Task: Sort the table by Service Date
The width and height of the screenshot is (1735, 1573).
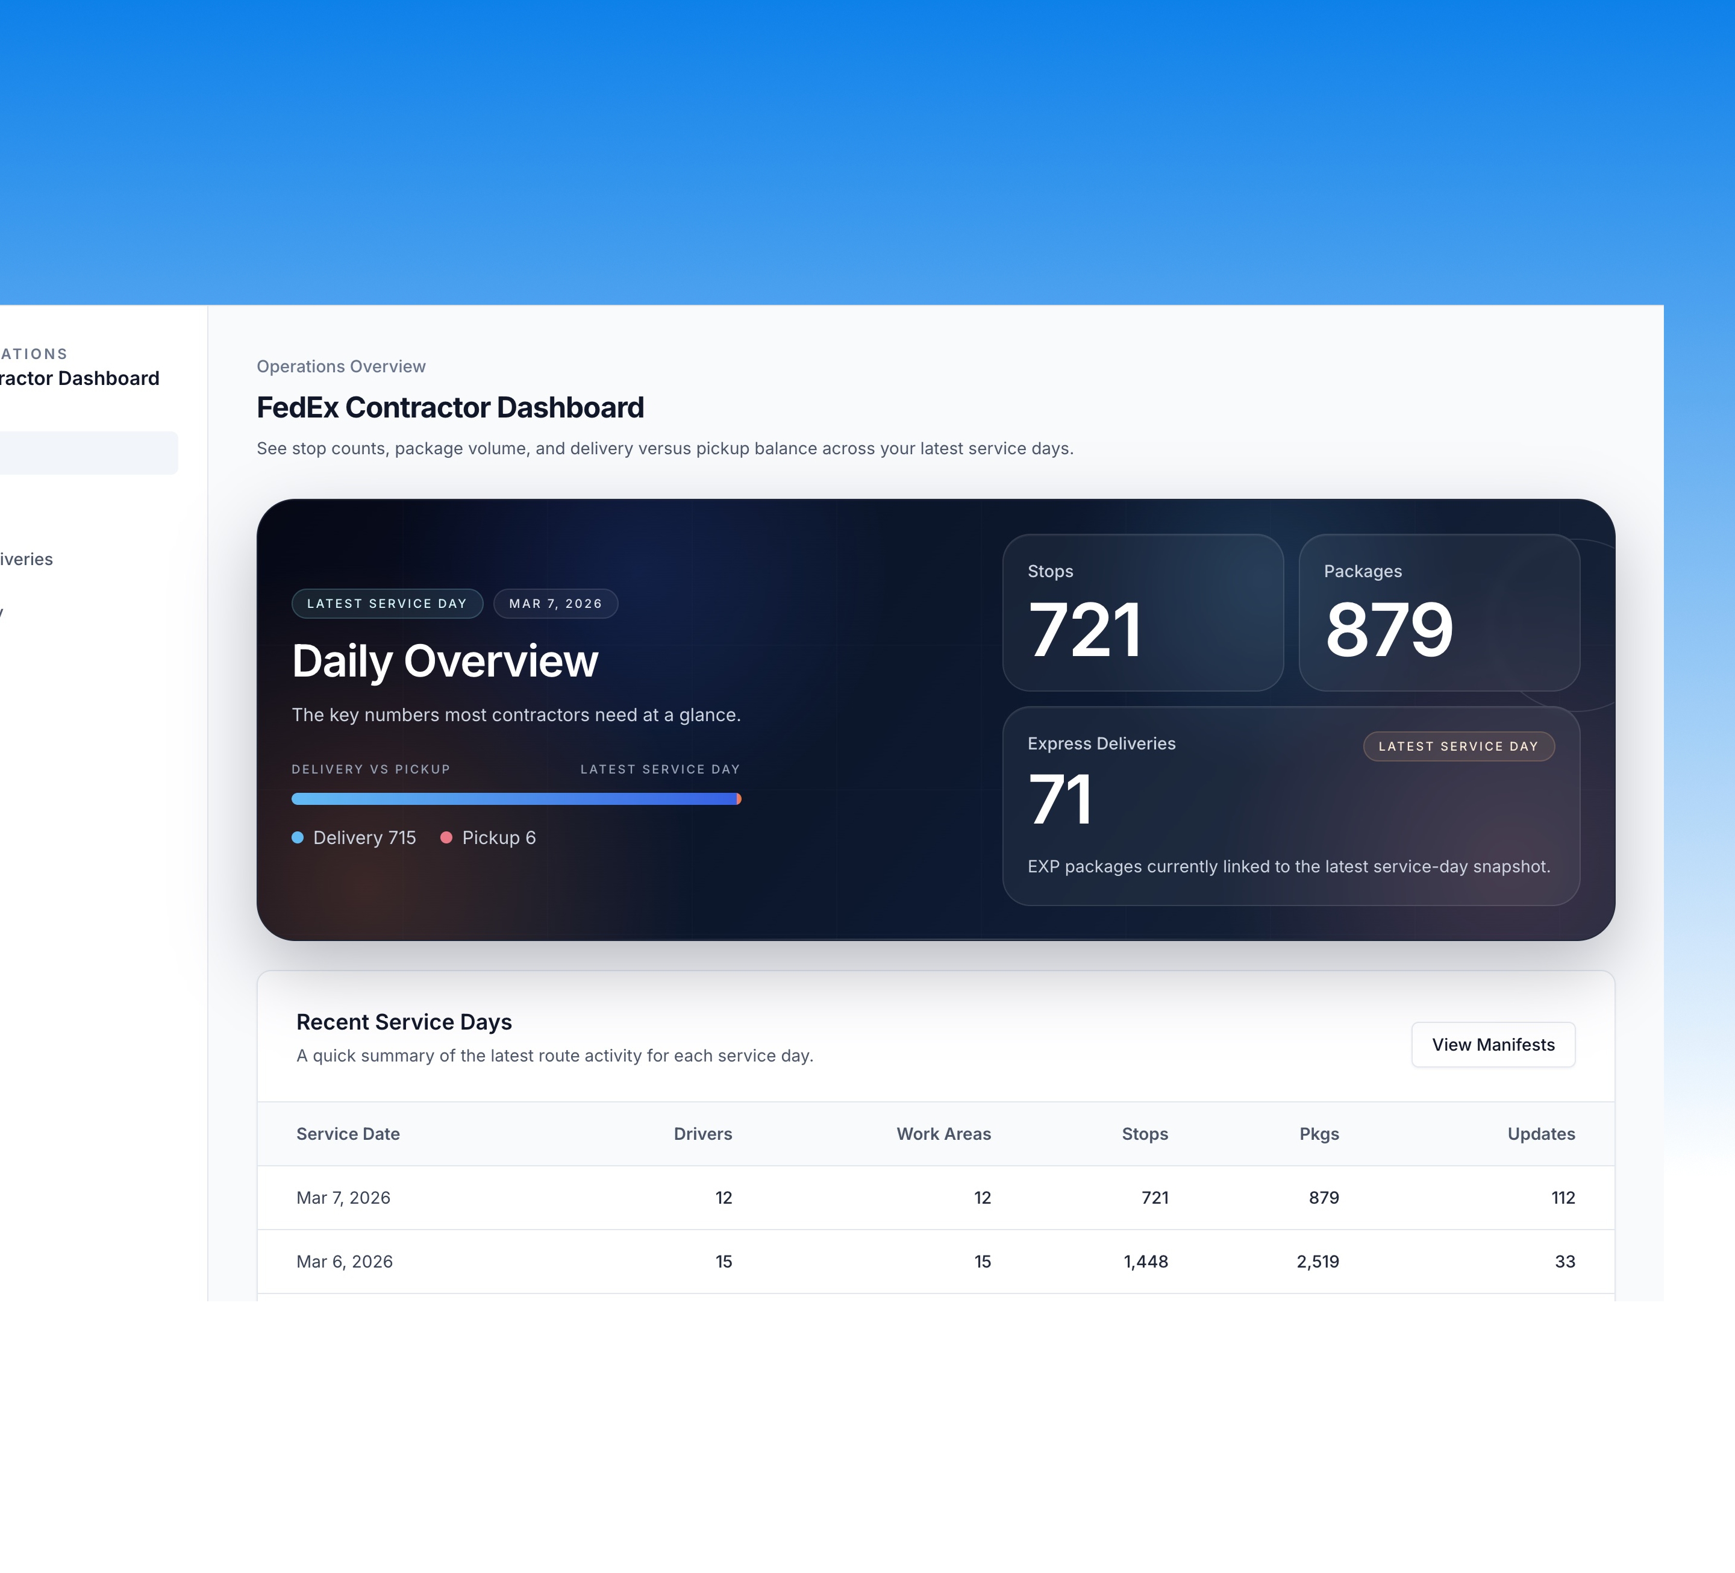Action: pyautogui.click(x=348, y=1133)
